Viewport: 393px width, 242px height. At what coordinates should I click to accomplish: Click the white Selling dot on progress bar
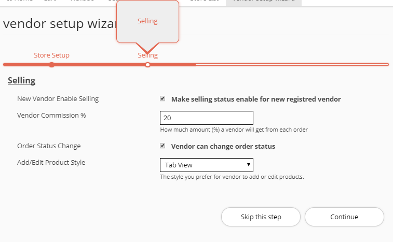[147, 65]
